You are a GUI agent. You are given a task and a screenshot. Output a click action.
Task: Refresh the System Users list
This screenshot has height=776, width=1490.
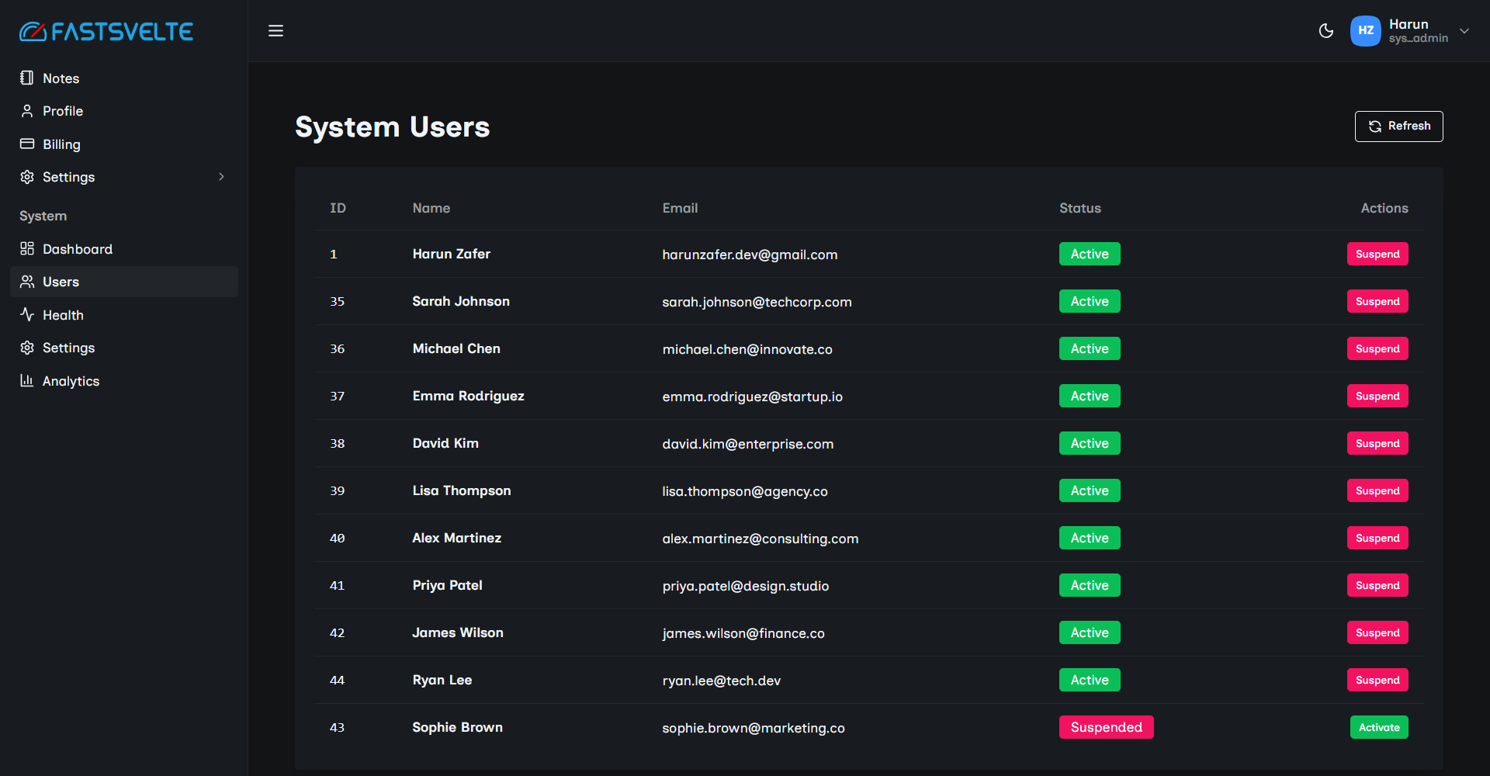pos(1398,126)
